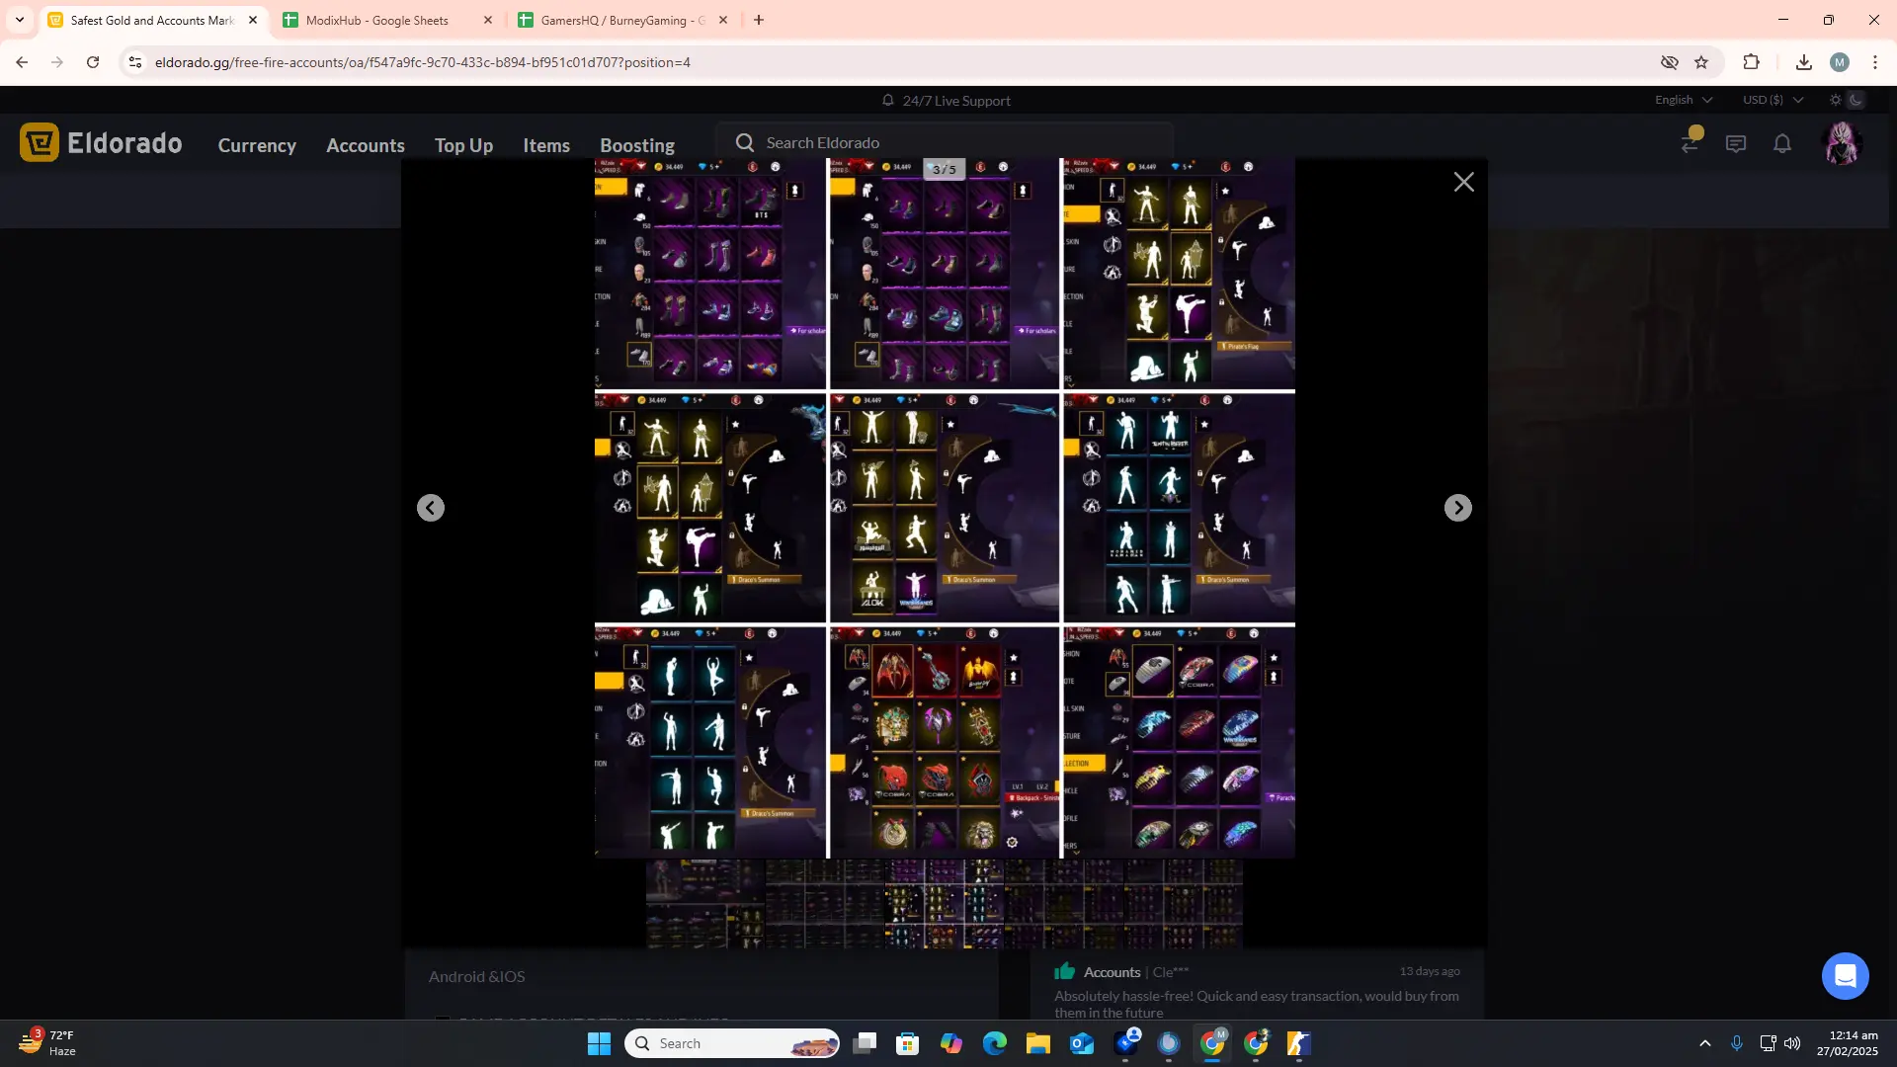Open the browser tab search dropdown

pos(20,20)
